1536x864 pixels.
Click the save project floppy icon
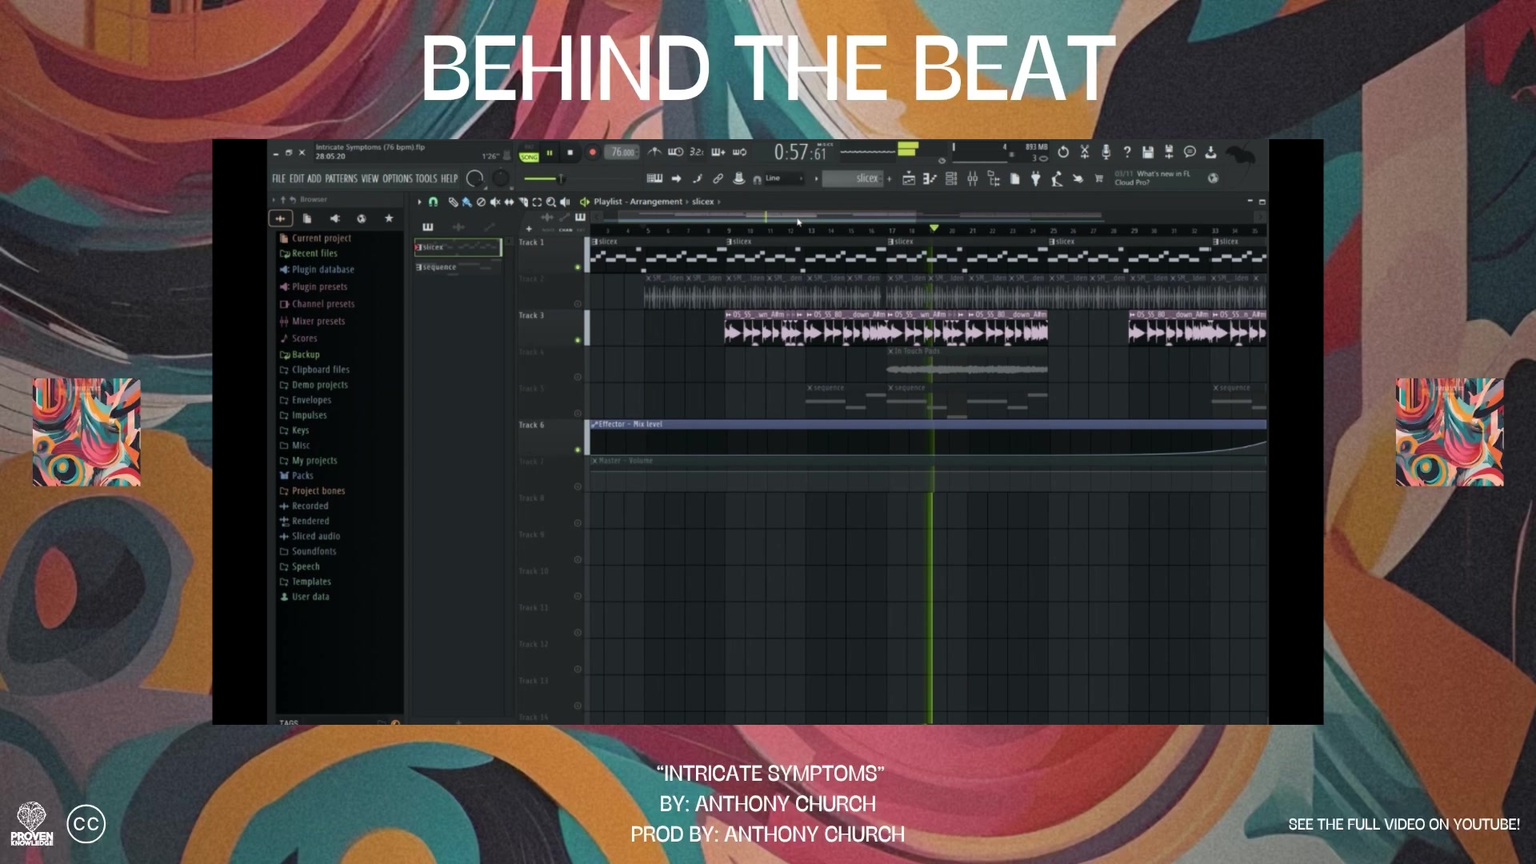pyautogui.click(x=1148, y=152)
